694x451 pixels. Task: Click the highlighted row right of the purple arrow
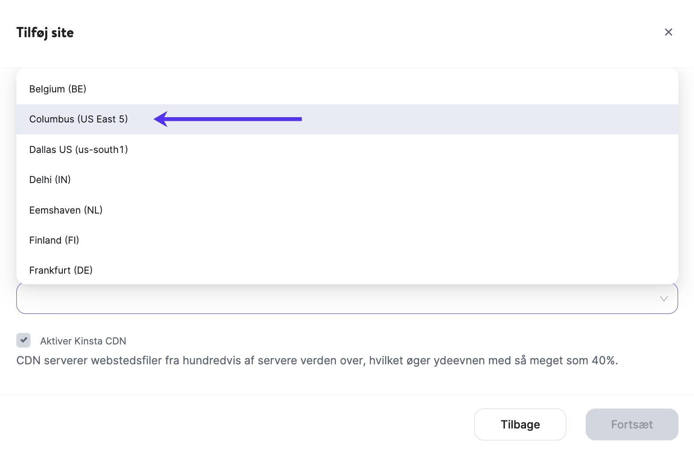[x=486, y=119]
